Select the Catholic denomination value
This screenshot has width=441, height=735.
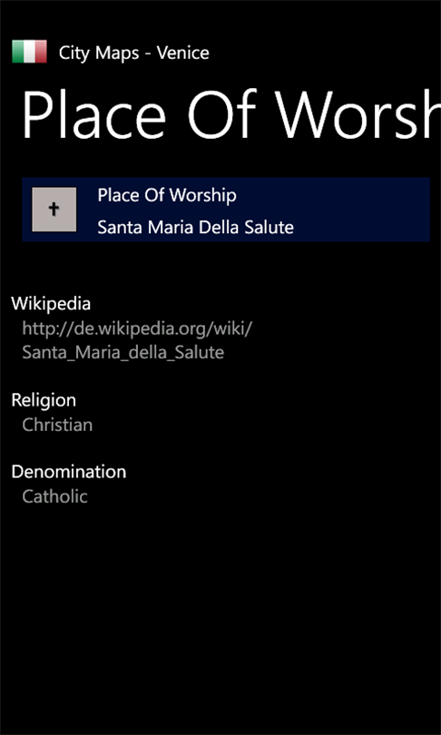click(x=54, y=496)
